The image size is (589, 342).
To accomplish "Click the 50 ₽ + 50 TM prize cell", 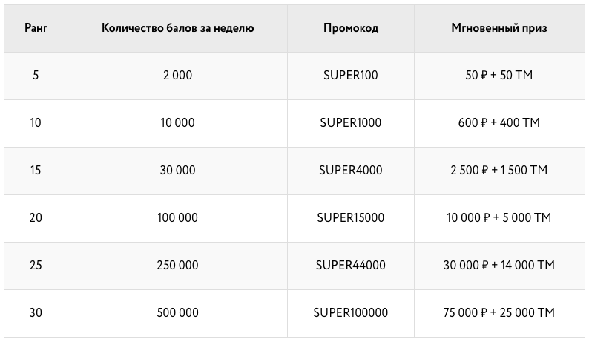I will pos(499,75).
